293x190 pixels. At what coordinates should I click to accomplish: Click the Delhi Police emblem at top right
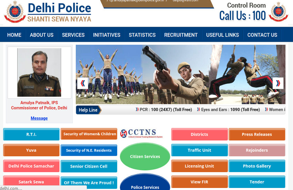(278, 12)
